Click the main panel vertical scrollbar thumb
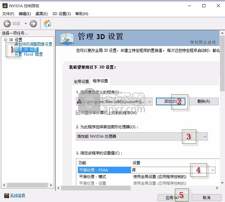Viewport: 225px width, 202px height. [x=222, y=64]
